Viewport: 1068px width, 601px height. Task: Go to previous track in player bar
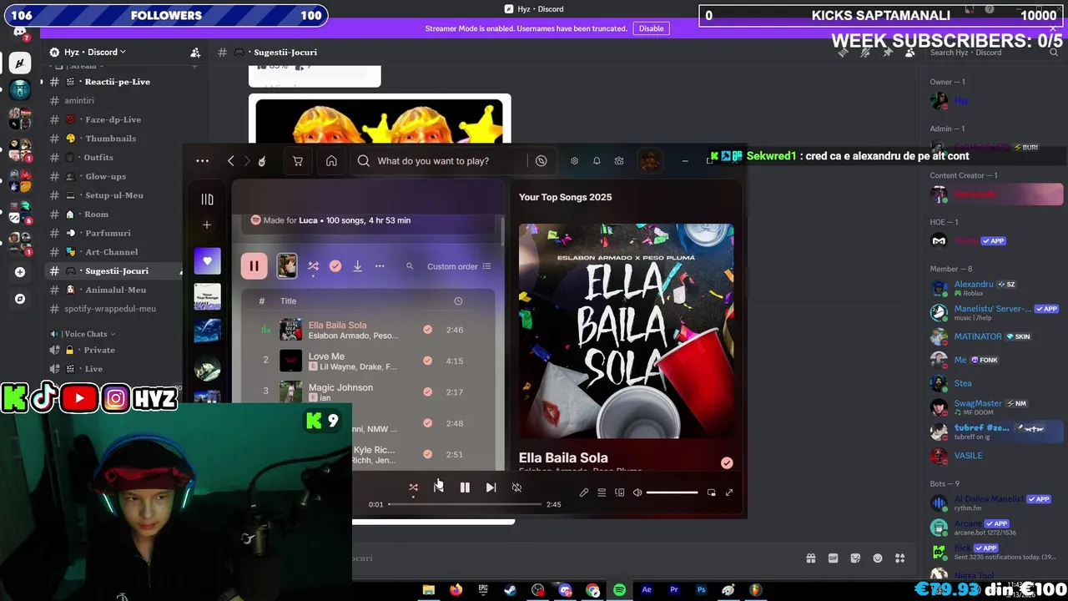point(439,487)
